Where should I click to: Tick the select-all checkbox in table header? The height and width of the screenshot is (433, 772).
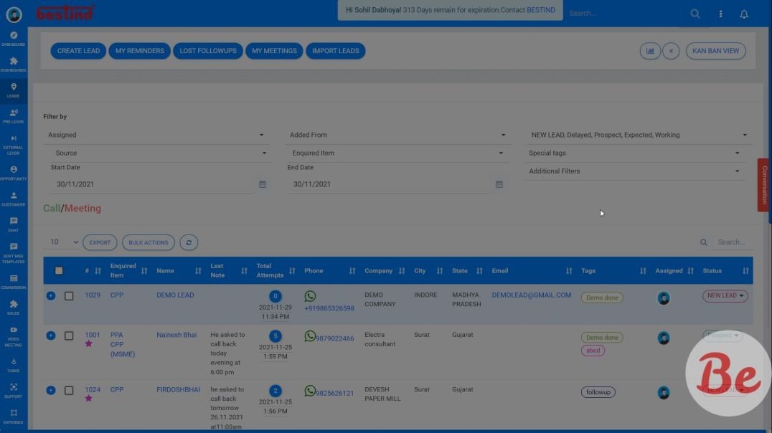point(59,271)
